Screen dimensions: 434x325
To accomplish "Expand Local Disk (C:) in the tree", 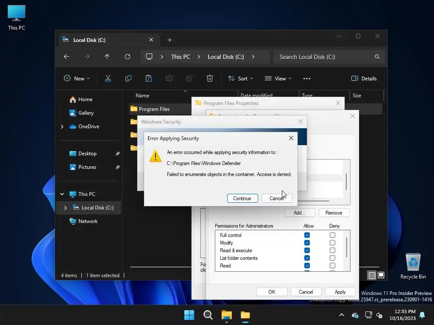I will point(65,207).
